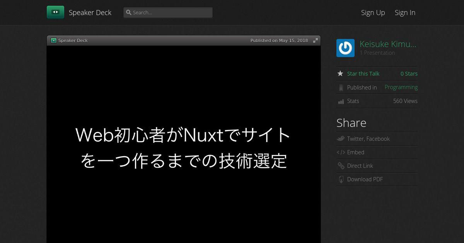This screenshot has height=243, width=464.
Task: Click the small Speaker Deck icon in player header
Action: point(54,40)
